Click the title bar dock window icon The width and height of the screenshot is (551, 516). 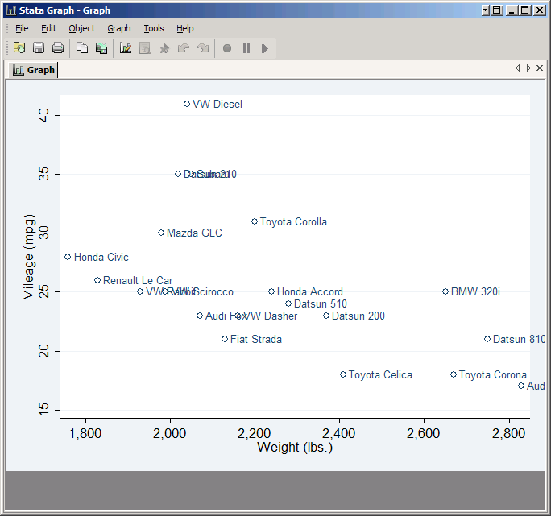[x=497, y=10]
